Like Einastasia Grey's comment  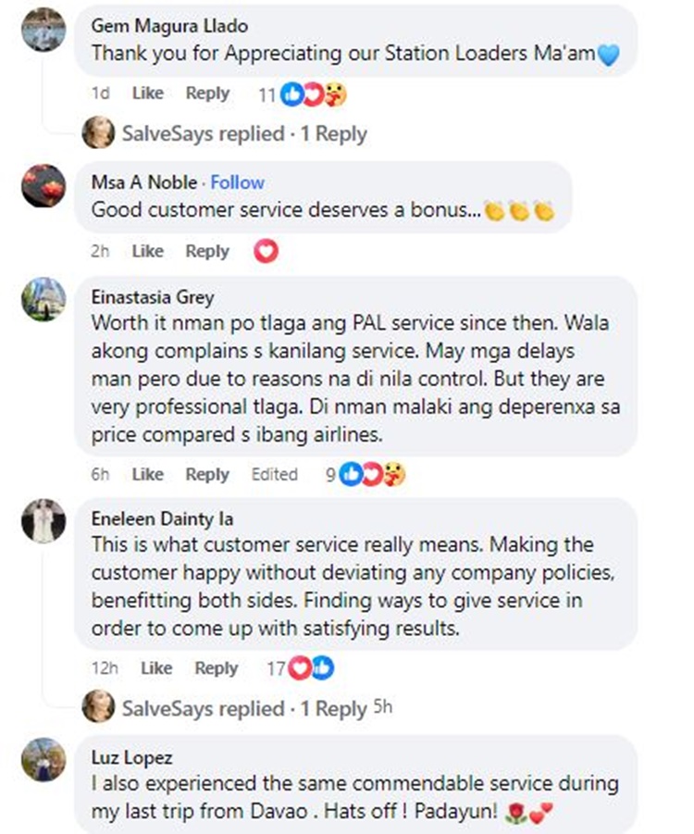(x=147, y=474)
